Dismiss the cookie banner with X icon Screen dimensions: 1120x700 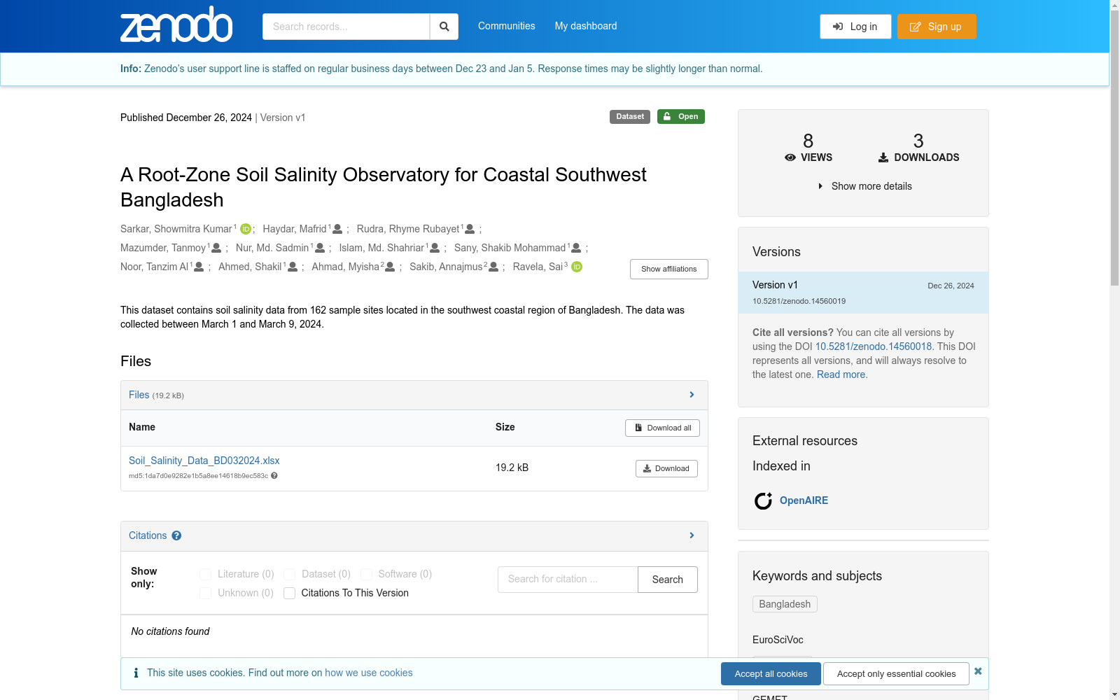click(978, 671)
